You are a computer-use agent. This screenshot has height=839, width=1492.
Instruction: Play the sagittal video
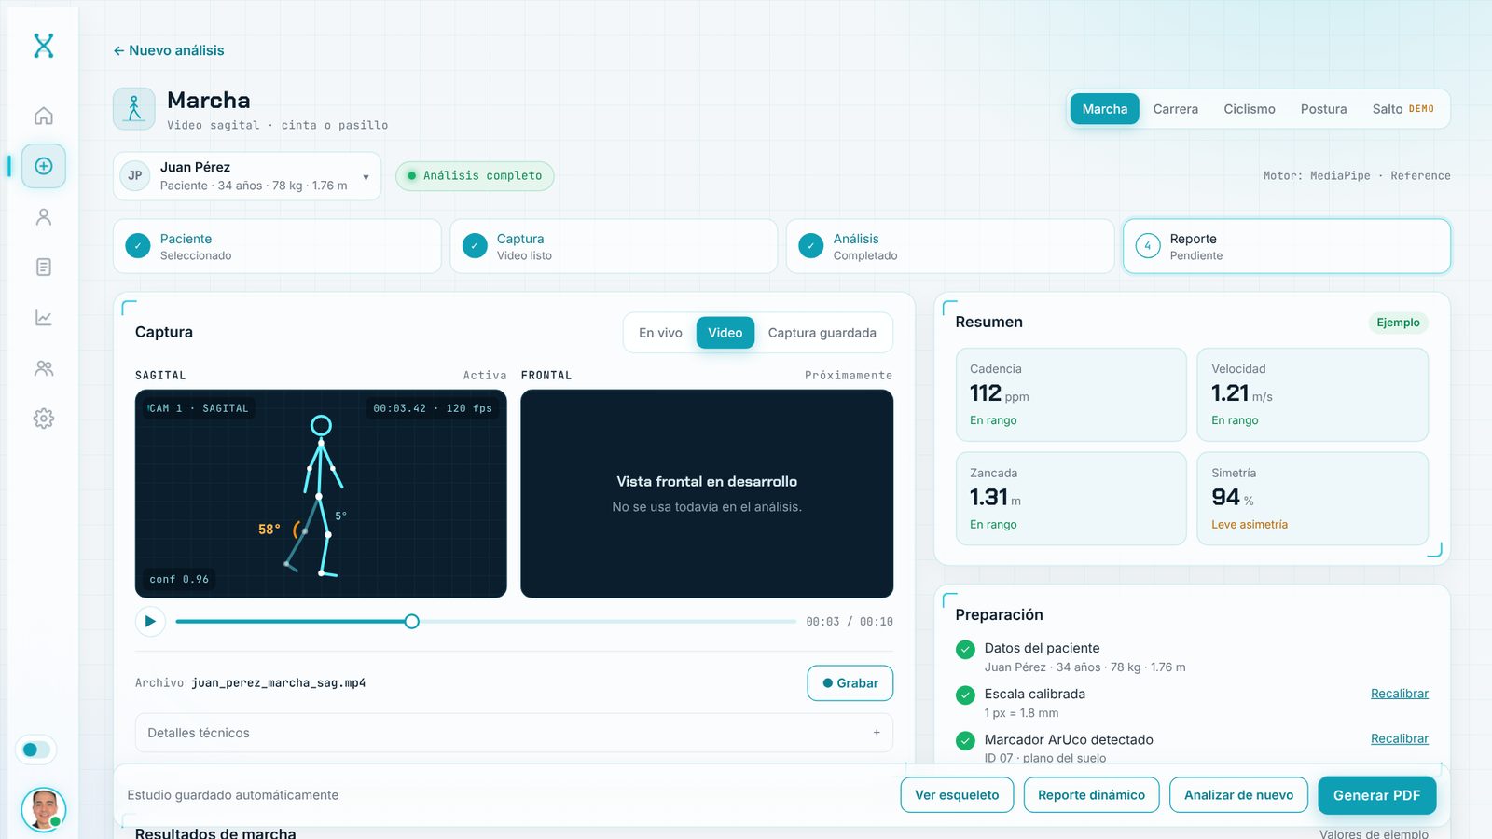tap(150, 621)
